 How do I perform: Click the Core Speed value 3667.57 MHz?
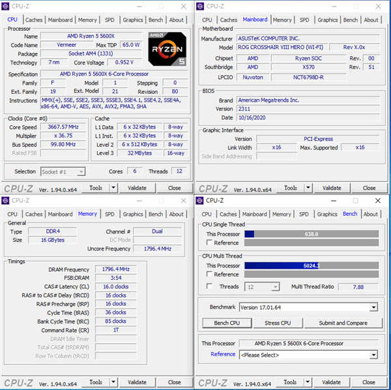tap(63, 127)
